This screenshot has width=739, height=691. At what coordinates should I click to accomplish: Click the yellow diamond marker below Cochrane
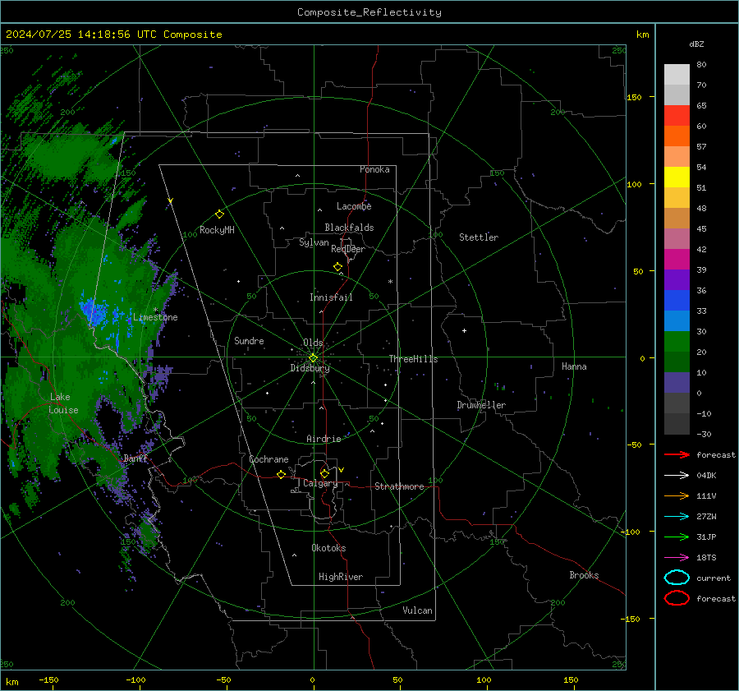[x=281, y=475]
